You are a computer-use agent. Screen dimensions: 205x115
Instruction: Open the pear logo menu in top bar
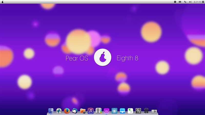(x=3, y=2)
